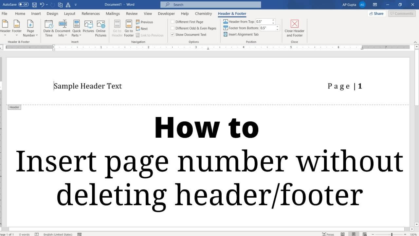Uncheck Show Document Text
Viewport: 419px width, 236px height.
point(173,34)
